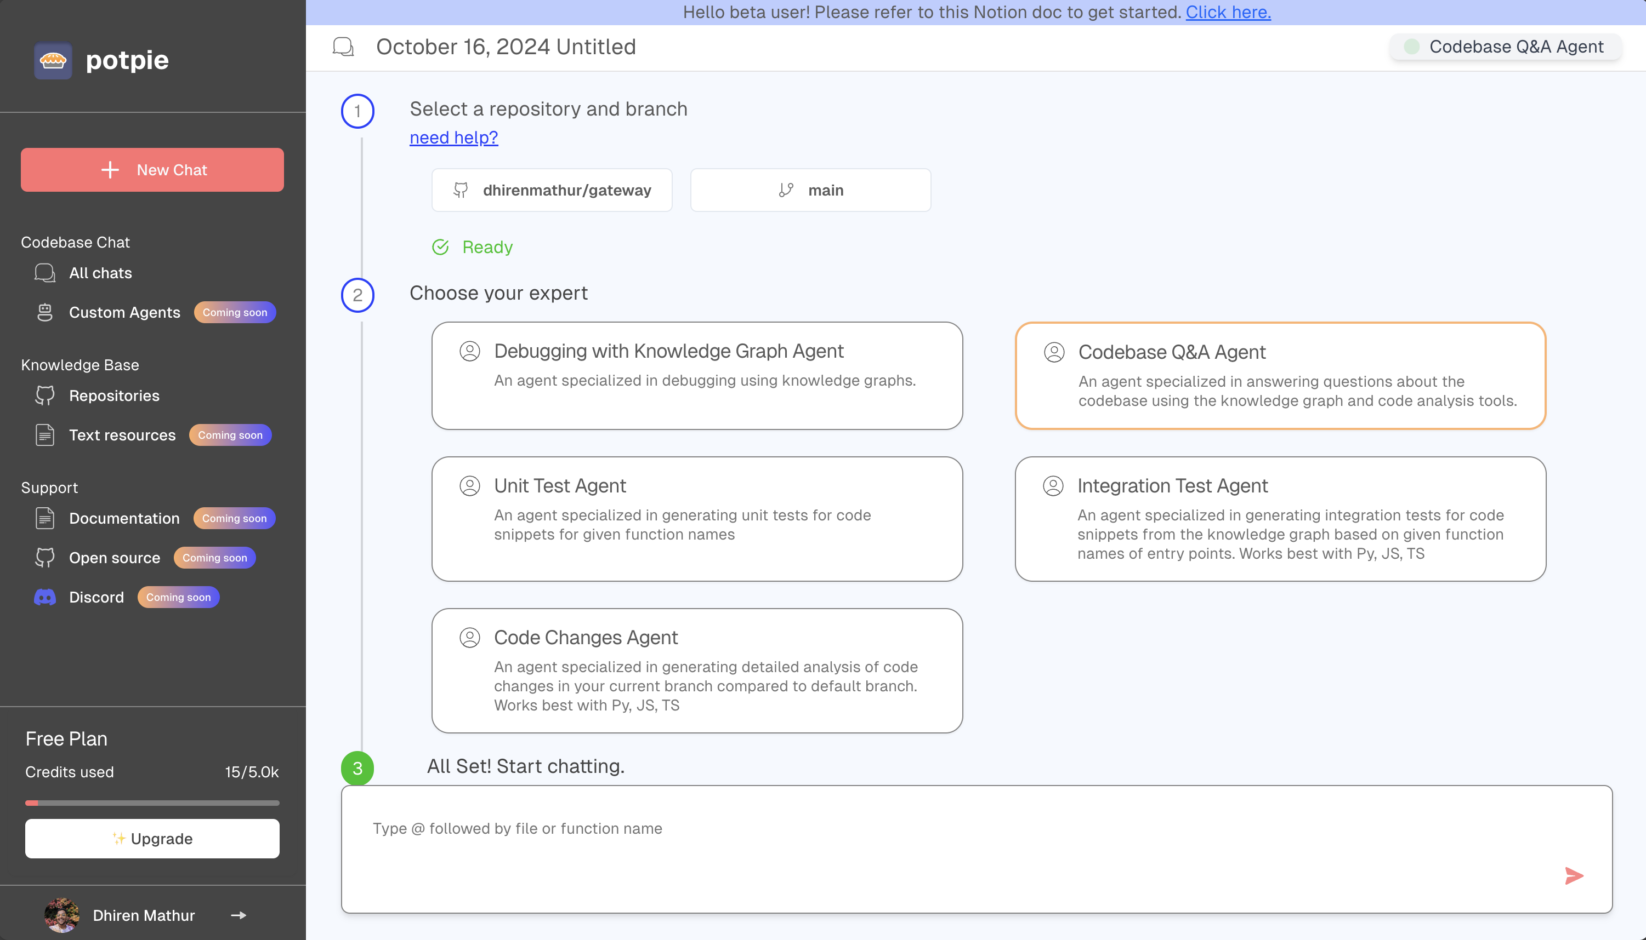This screenshot has width=1646, height=940.
Task: Click the Custom Agents sidebar icon
Action: (45, 312)
